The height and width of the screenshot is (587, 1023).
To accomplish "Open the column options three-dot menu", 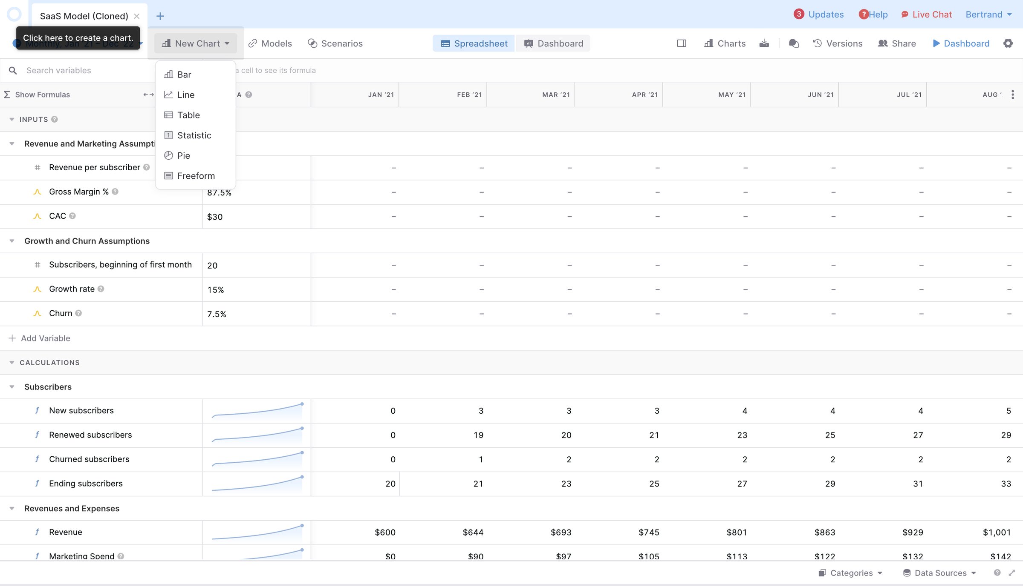I will click(1013, 94).
